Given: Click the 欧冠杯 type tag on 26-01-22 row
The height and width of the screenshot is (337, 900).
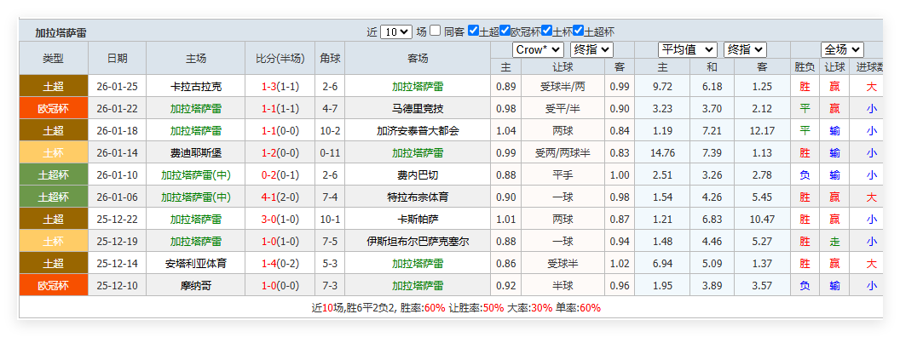Looking at the screenshot, I should pyautogui.click(x=54, y=109).
